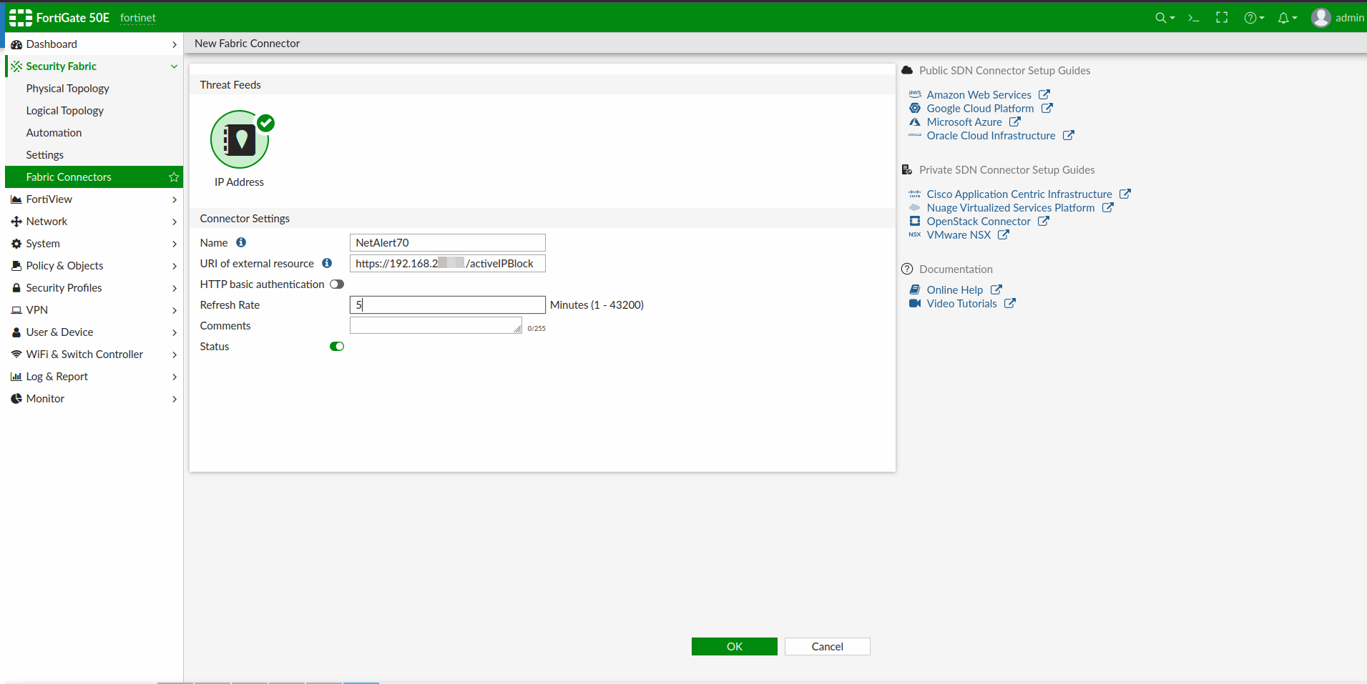The width and height of the screenshot is (1367, 684).
Task: Expand the VPN menu chevron
Action: pyautogui.click(x=174, y=310)
